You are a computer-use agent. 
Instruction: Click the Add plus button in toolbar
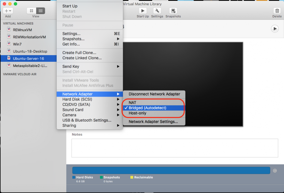(8, 11)
